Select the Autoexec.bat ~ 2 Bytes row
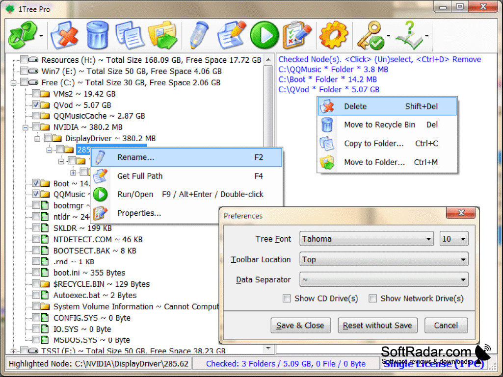 pos(95,295)
